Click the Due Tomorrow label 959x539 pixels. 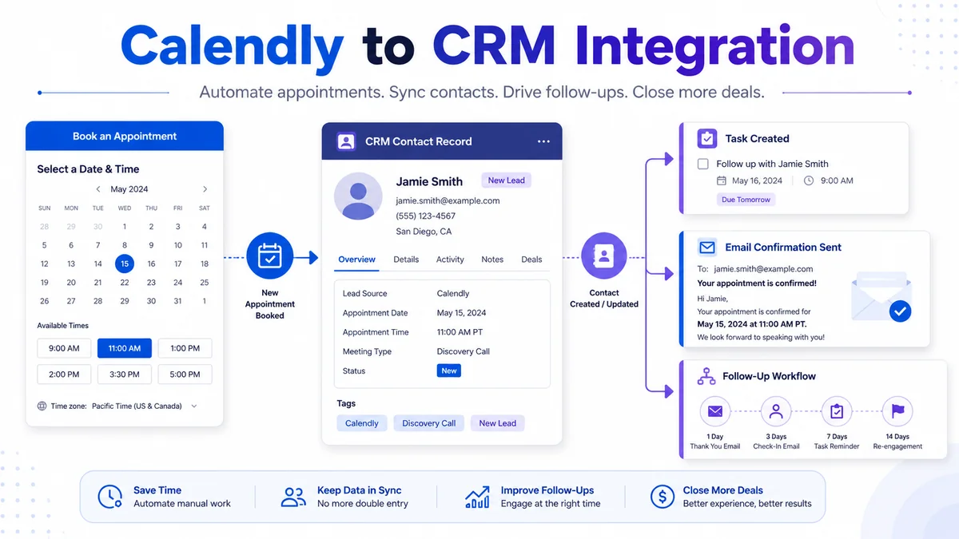pos(746,200)
